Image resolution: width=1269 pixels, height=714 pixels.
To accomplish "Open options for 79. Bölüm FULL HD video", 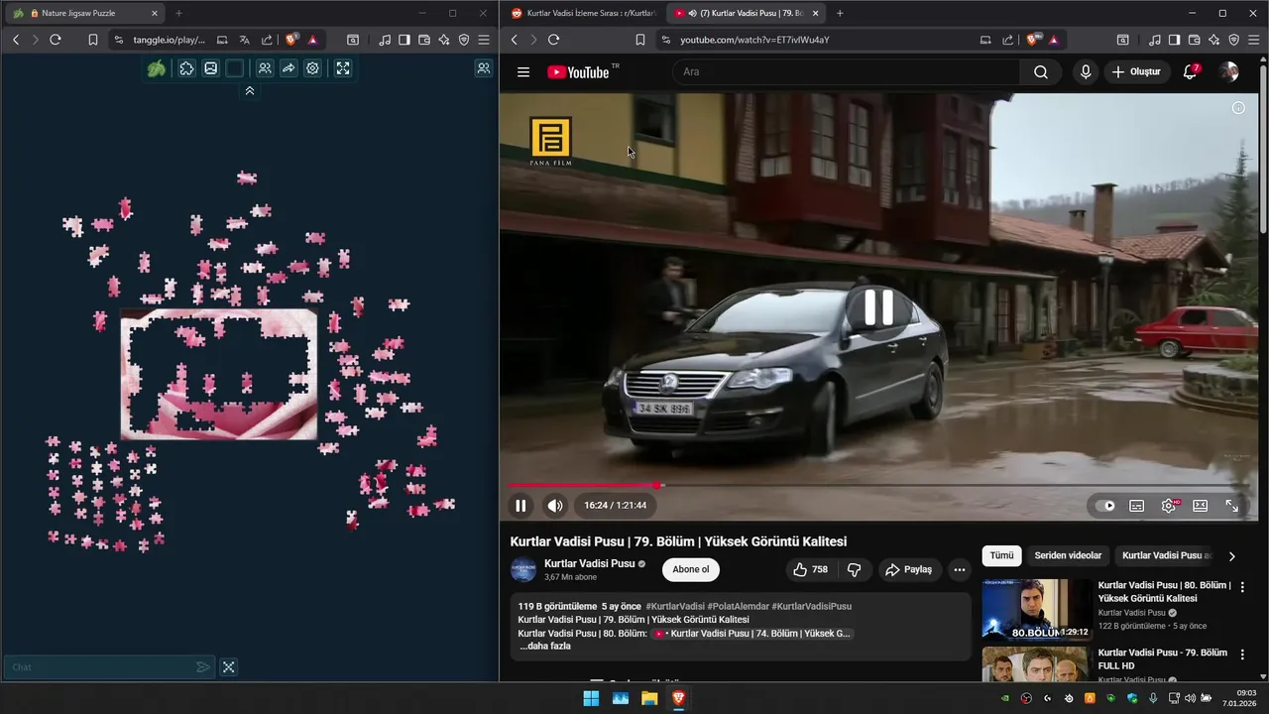I will point(1242,654).
